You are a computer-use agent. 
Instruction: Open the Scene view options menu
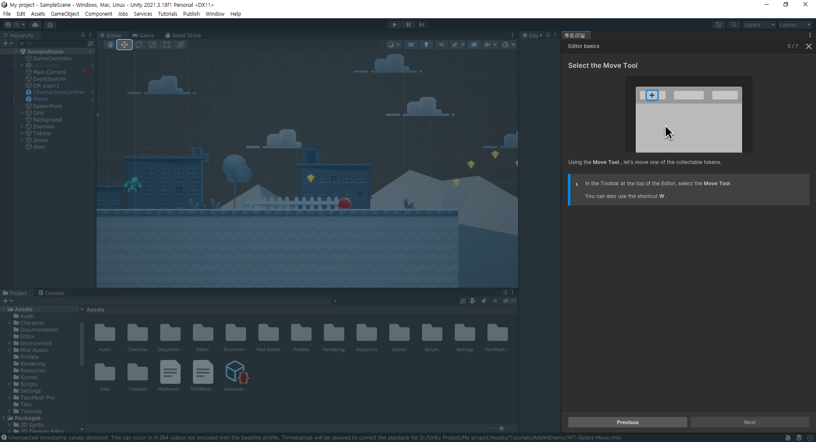(x=513, y=35)
